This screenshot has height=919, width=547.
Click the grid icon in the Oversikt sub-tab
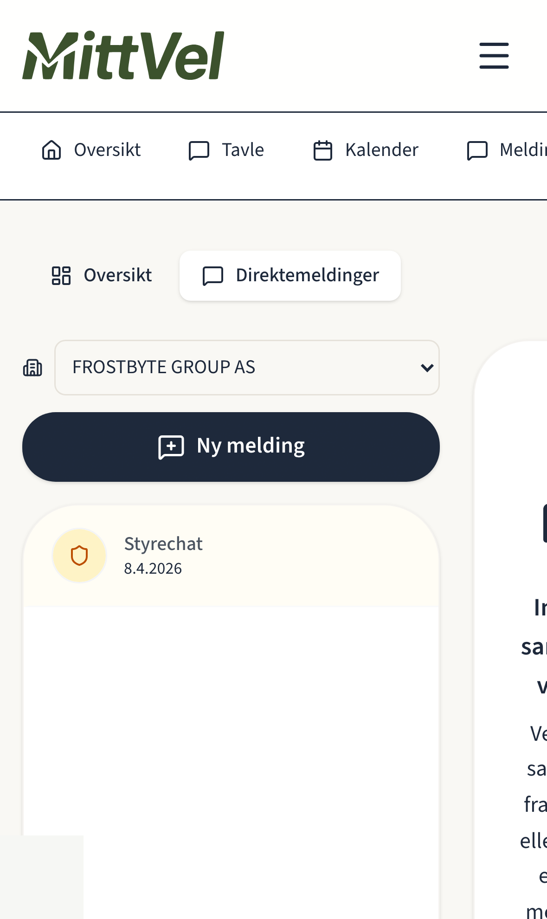pyautogui.click(x=61, y=275)
